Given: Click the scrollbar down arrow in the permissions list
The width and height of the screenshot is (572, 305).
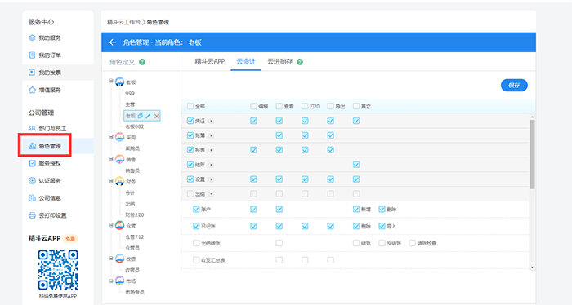Looking at the screenshot, I should coord(532,267).
